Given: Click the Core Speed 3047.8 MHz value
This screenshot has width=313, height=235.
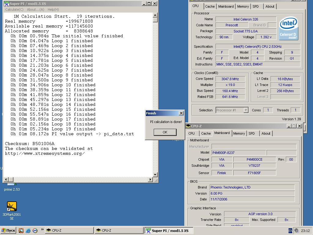Looking at the screenshot, I should pyautogui.click(x=230, y=79).
